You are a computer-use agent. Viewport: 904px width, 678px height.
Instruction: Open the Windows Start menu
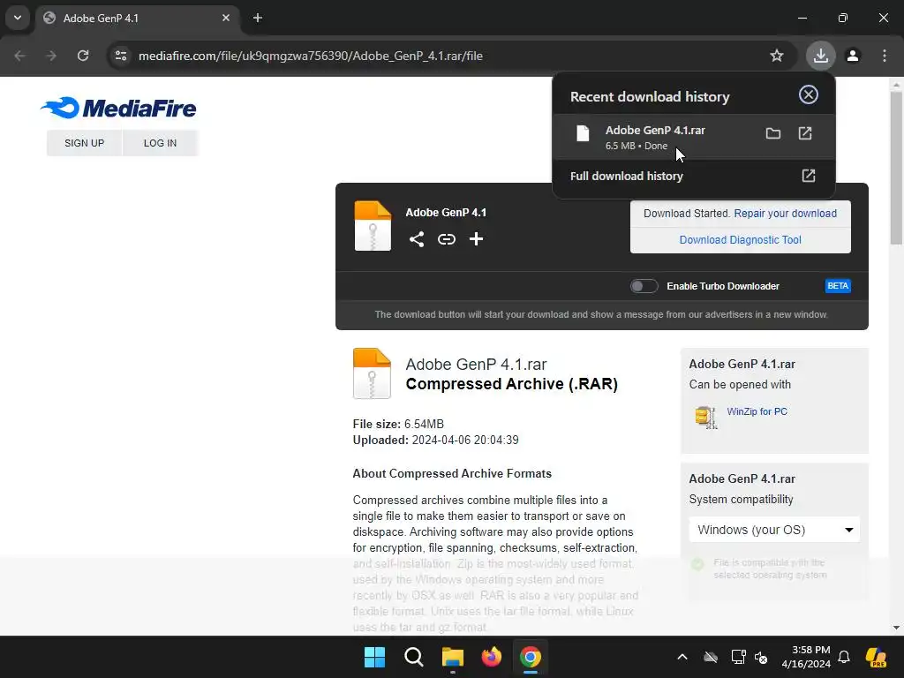[x=374, y=657]
